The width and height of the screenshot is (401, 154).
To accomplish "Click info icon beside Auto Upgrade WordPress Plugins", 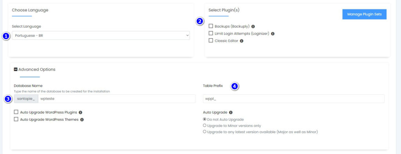I will (x=80, y=112).
